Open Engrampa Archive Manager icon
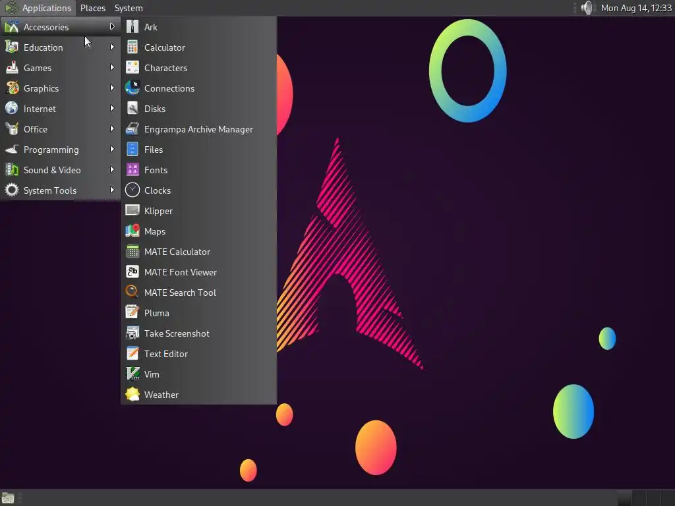Viewport: 675px width, 506px height. (132, 129)
